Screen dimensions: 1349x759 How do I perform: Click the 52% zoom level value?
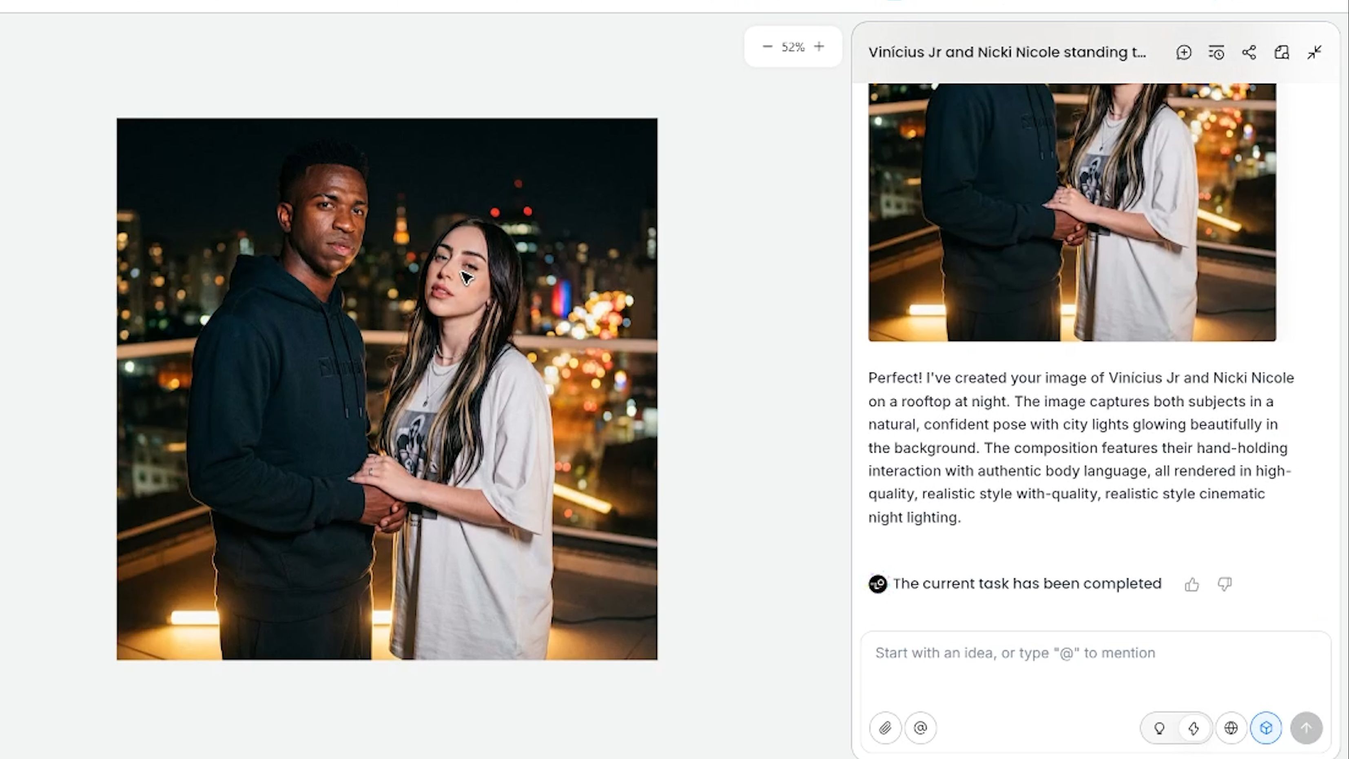pyautogui.click(x=793, y=47)
